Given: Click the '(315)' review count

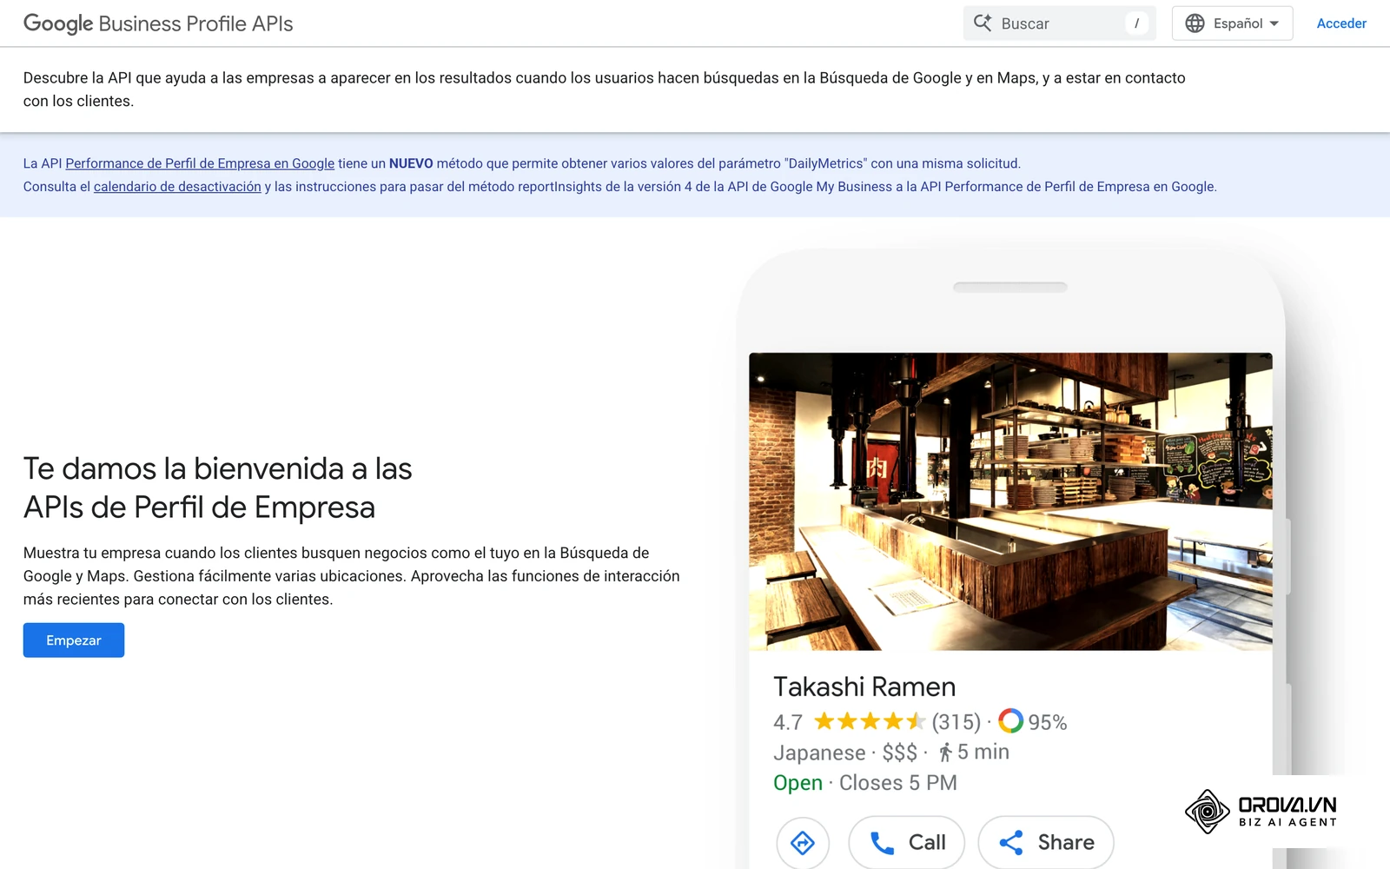Looking at the screenshot, I should 956,722.
